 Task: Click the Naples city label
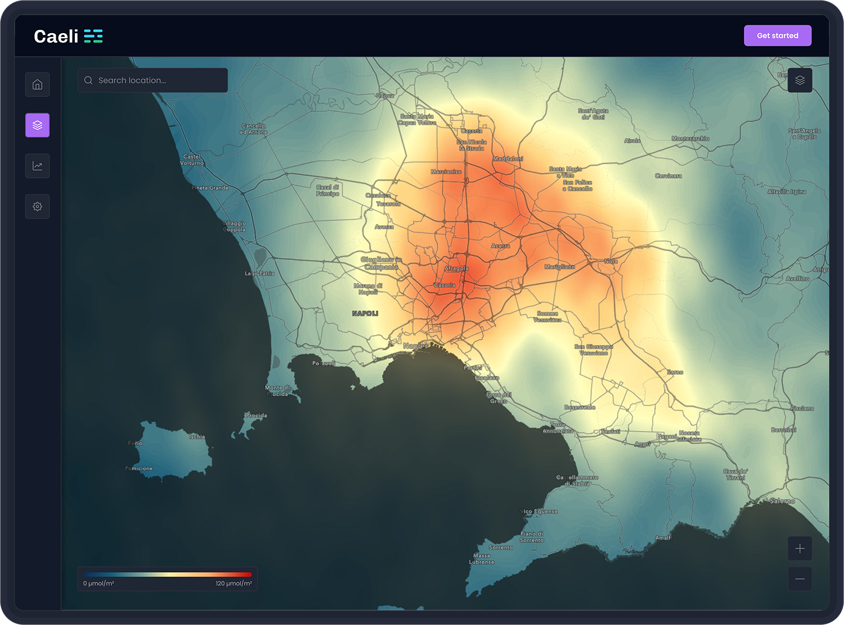(x=416, y=346)
